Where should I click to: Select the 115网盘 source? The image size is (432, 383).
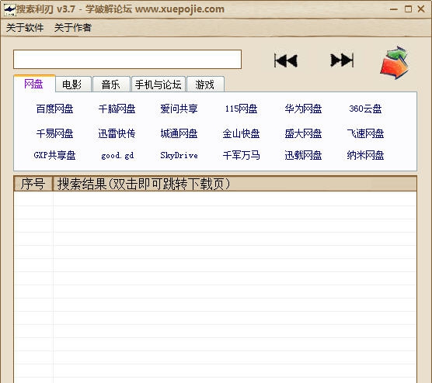241,109
